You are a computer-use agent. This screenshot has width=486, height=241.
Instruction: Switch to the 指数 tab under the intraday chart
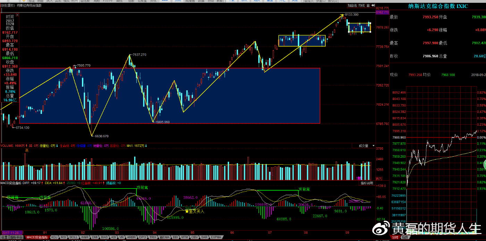(405, 238)
